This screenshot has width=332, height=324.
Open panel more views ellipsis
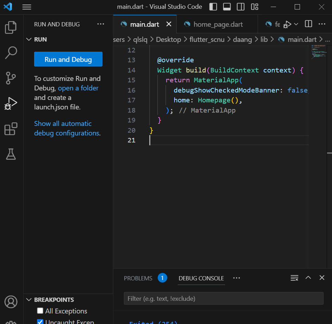pos(237,278)
